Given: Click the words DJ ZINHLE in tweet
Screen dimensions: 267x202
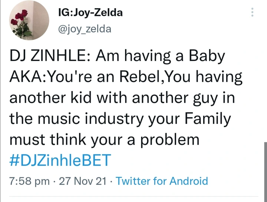Looking at the screenshot, I should (x=48, y=56).
